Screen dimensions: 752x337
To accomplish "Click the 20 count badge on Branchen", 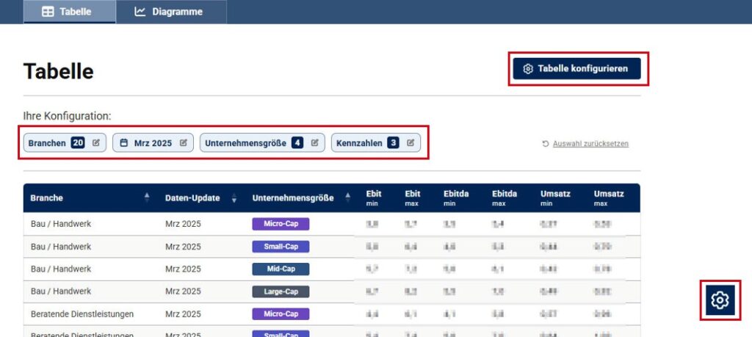I will (78, 142).
